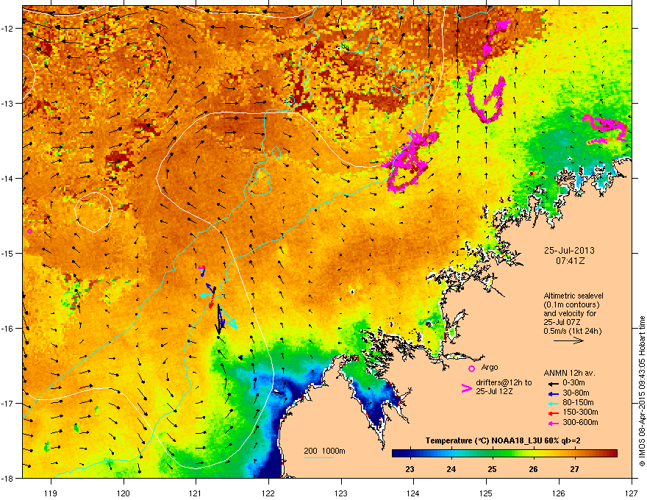Click the Argo float marker near 14.7°S

[x=29, y=231]
